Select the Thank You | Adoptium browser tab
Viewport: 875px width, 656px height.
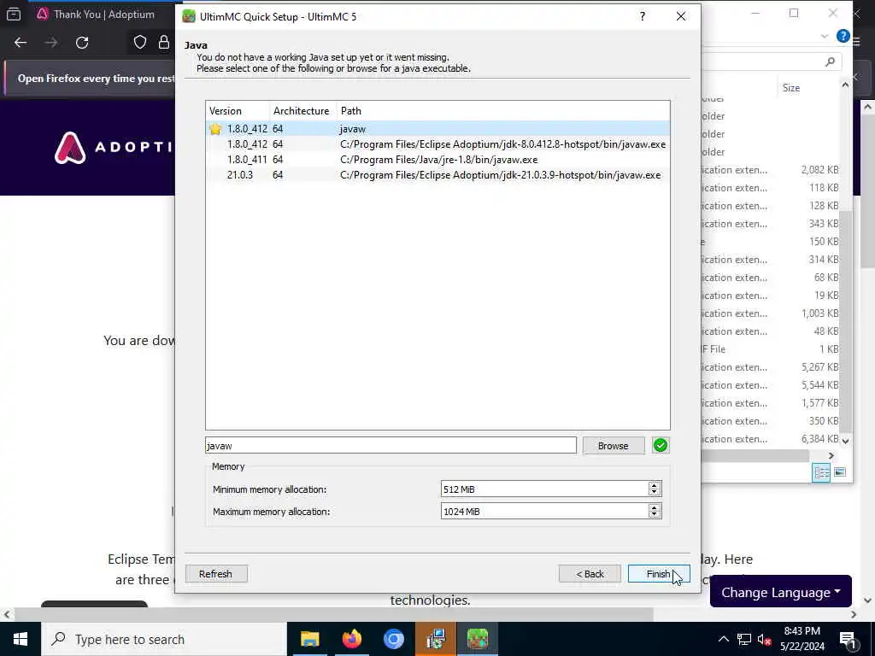103,14
